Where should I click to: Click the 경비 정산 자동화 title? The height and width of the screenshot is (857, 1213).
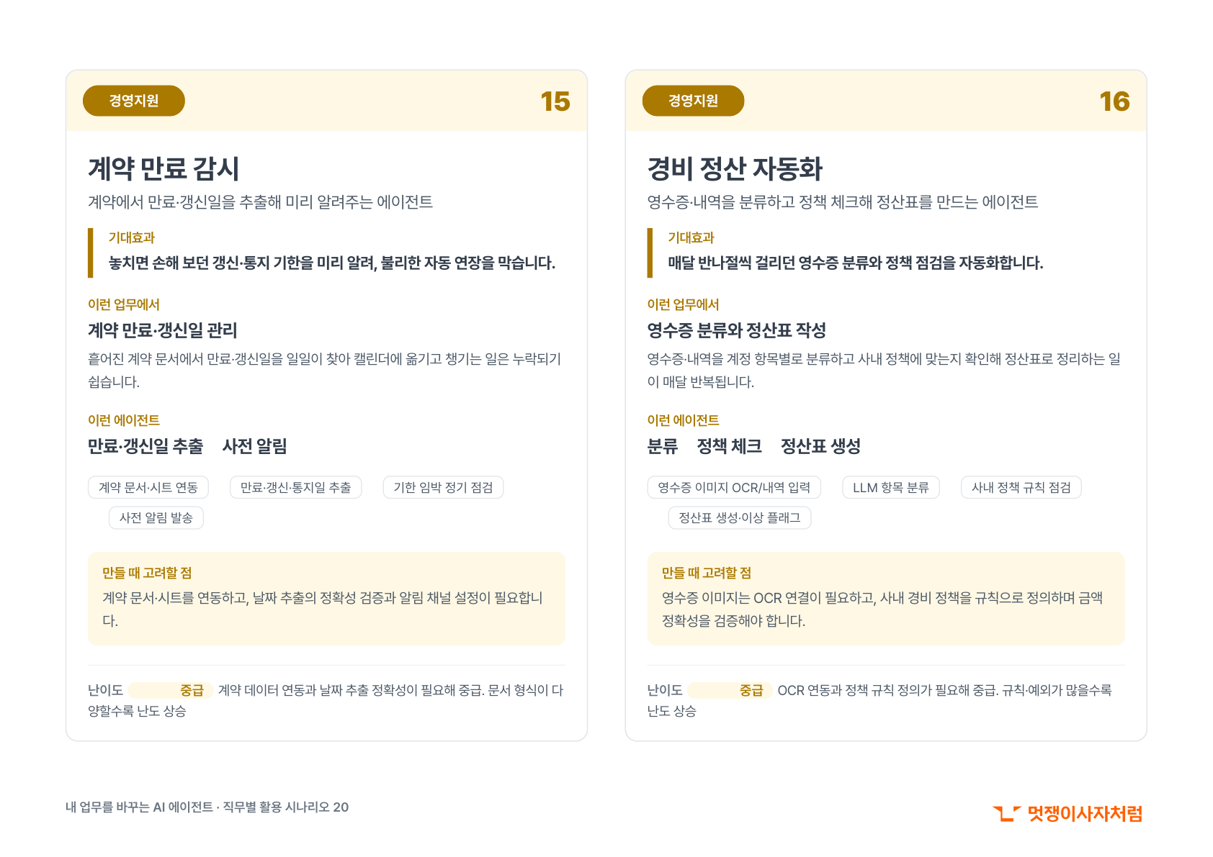[735, 168]
